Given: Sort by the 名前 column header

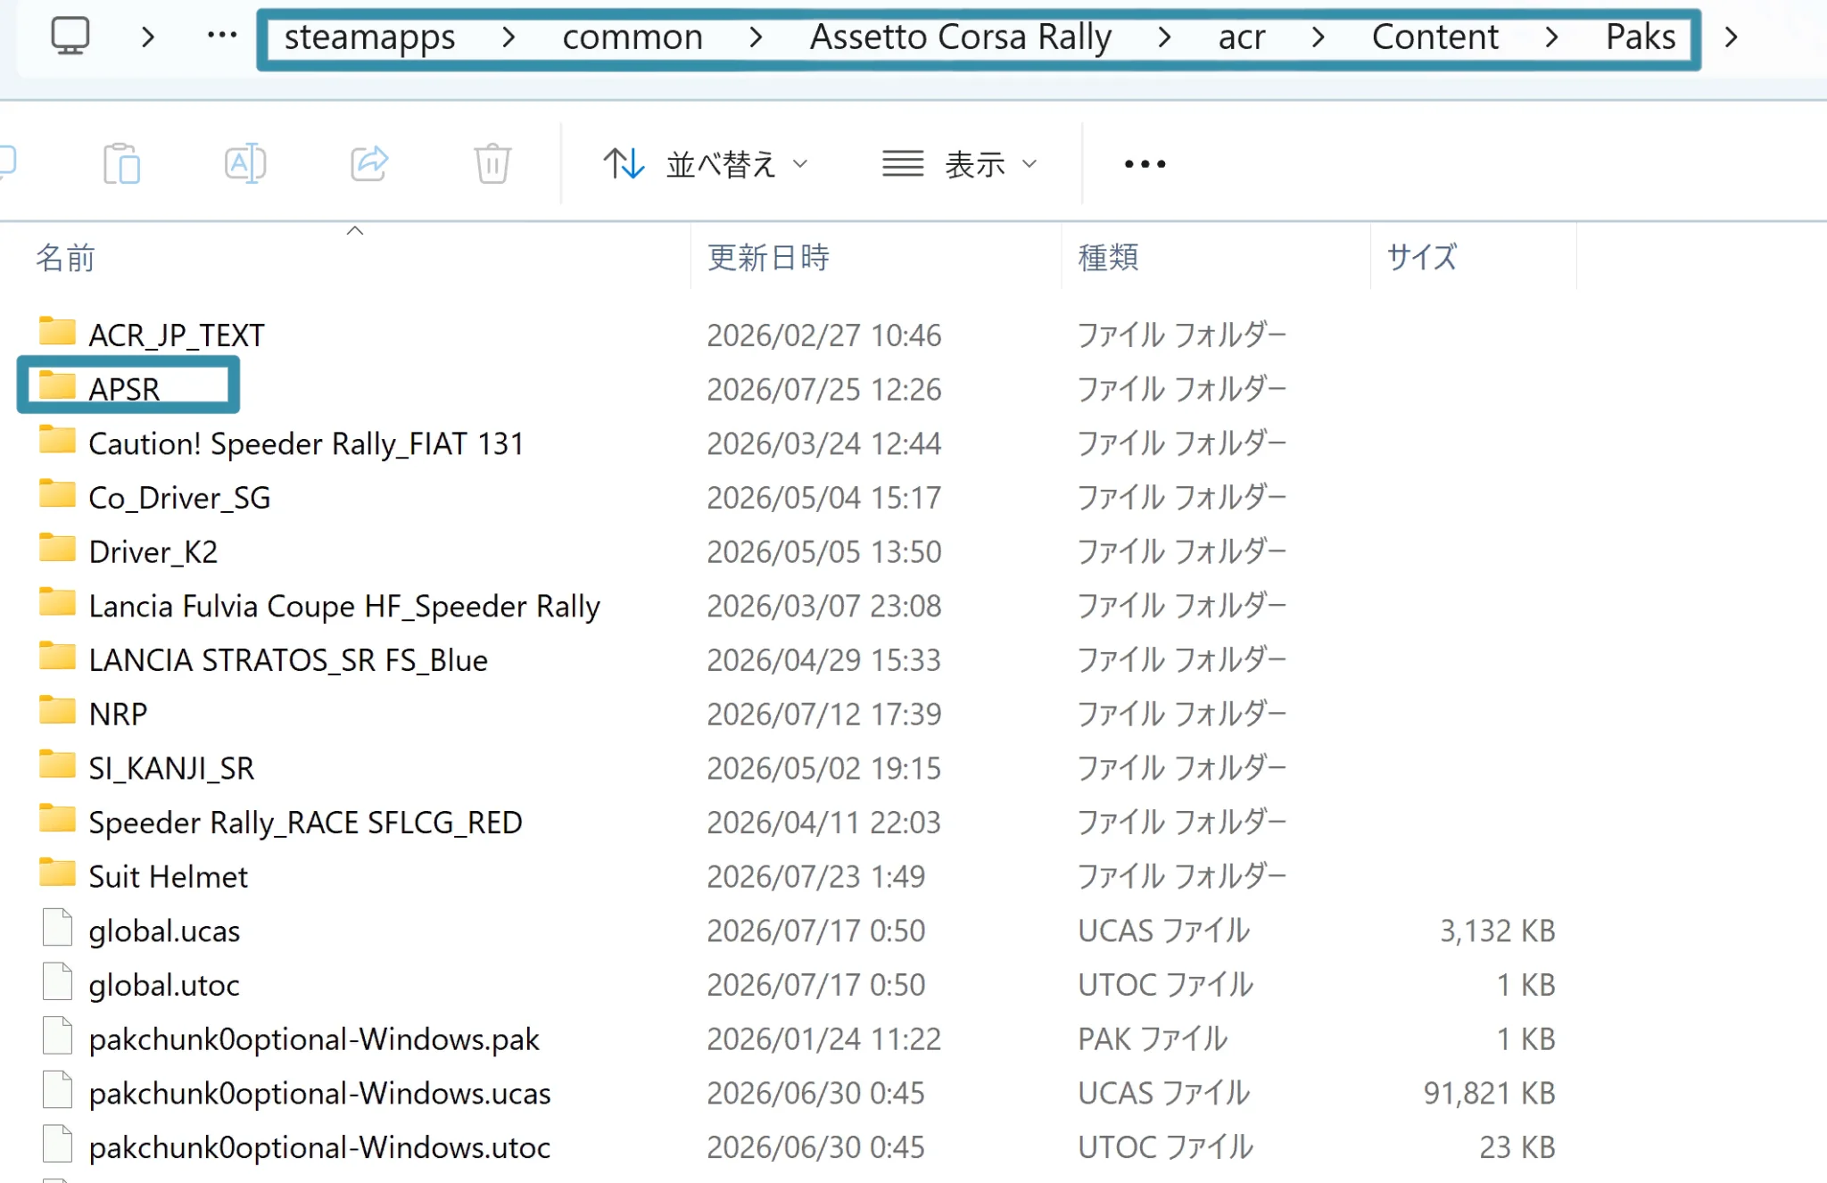Looking at the screenshot, I should 65,258.
